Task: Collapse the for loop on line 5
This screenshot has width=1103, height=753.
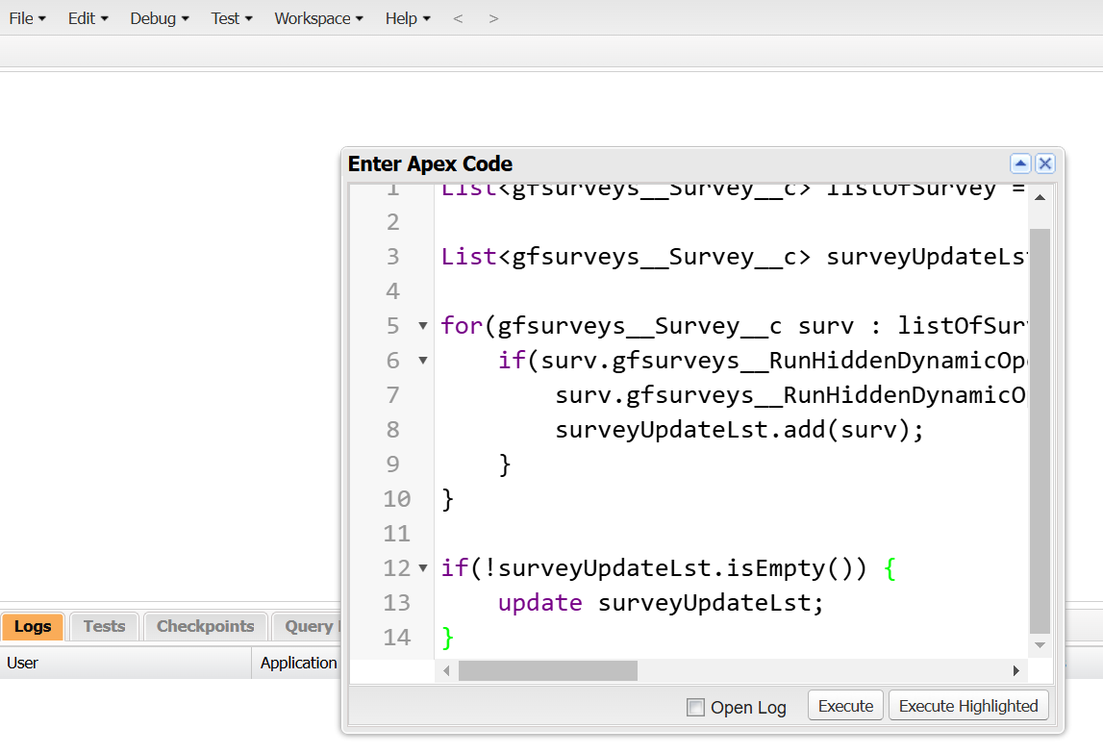Action: pyautogui.click(x=422, y=326)
